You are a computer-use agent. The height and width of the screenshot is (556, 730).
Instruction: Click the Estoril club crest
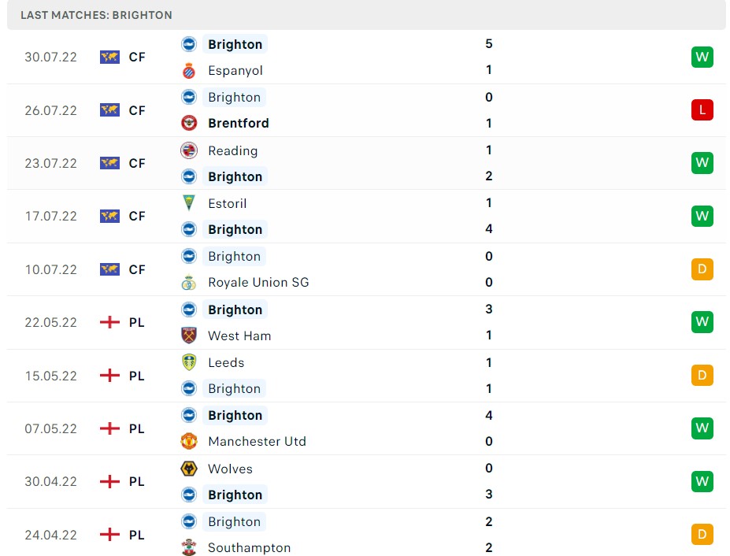189,203
